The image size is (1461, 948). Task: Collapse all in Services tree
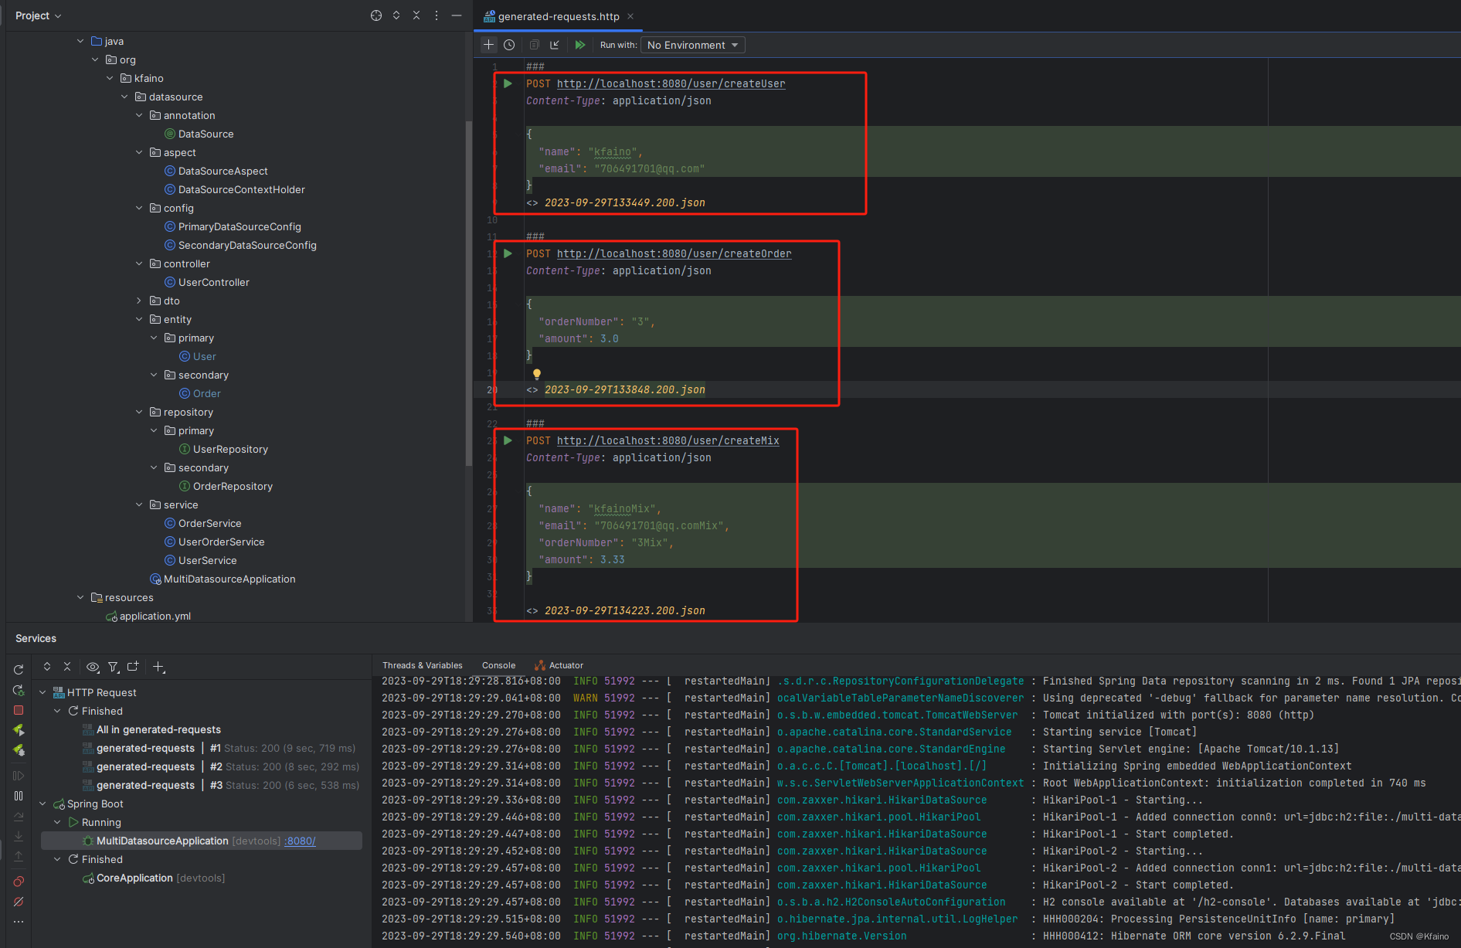tap(67, 666)
